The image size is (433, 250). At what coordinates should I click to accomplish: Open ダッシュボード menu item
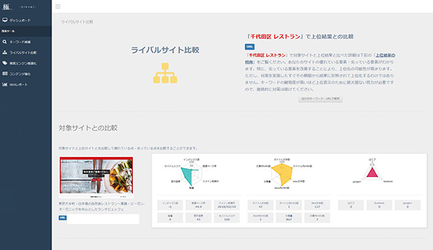pyautogui.click(x=20, y=20)
